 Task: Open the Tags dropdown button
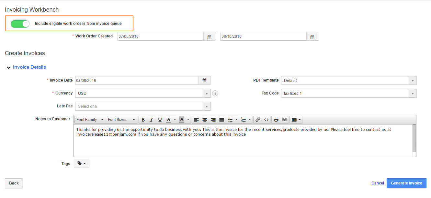(82, 164)
